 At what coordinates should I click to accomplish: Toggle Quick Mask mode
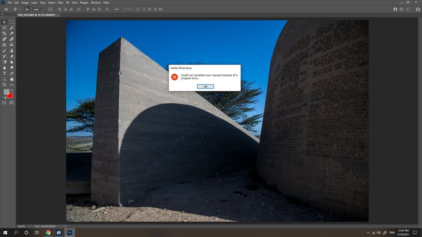pyautogui.click(x=4, y=102)
